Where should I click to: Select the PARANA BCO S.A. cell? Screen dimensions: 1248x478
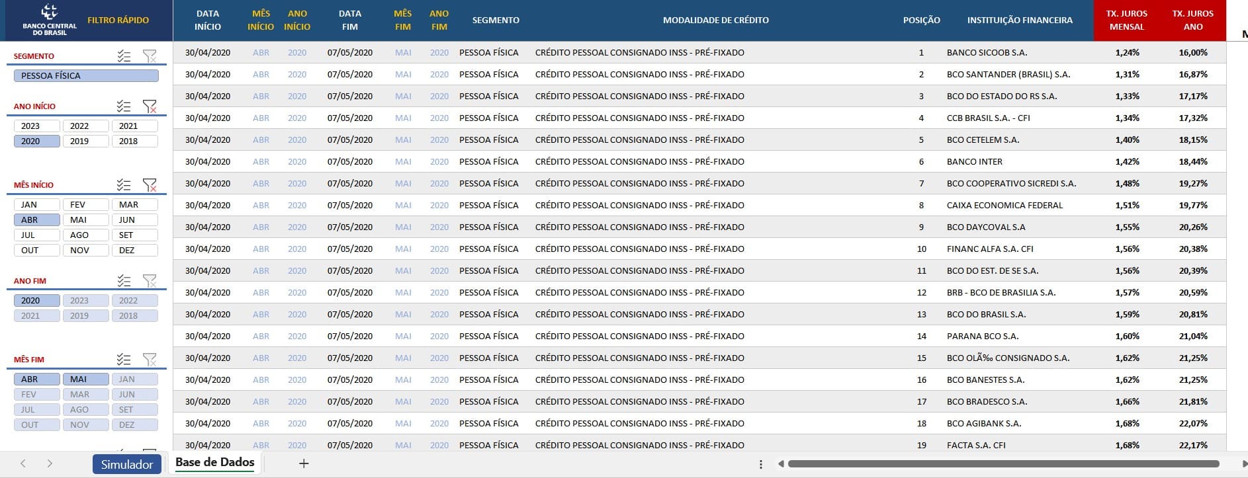(983, 336)
